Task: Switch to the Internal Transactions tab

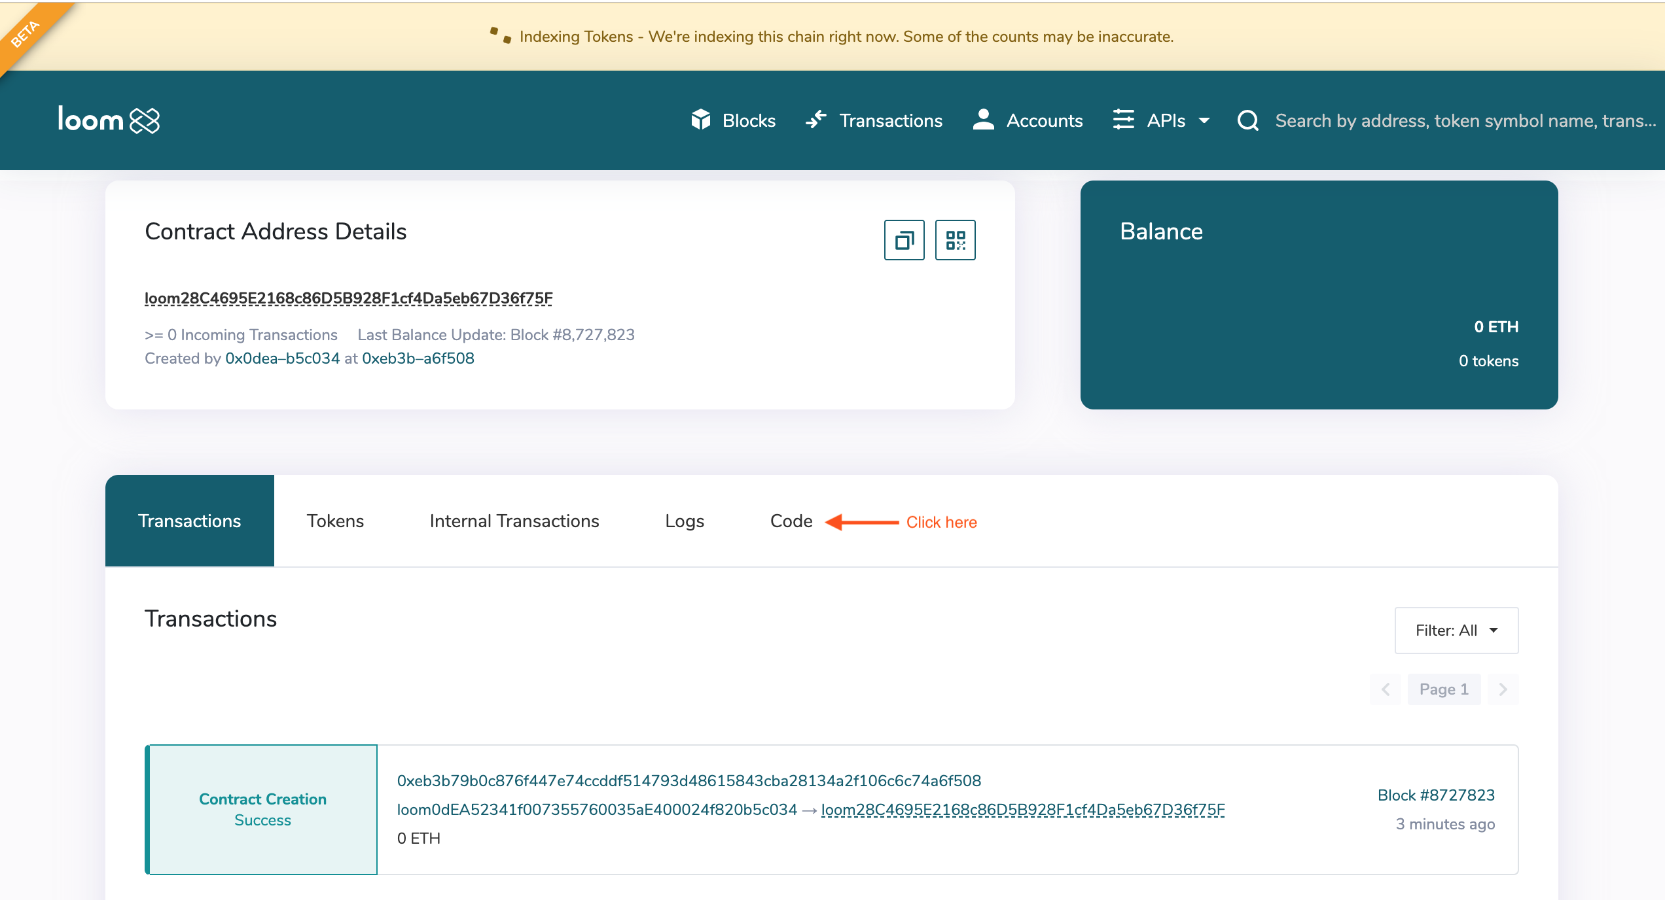Action: click(x=514, y=521)
